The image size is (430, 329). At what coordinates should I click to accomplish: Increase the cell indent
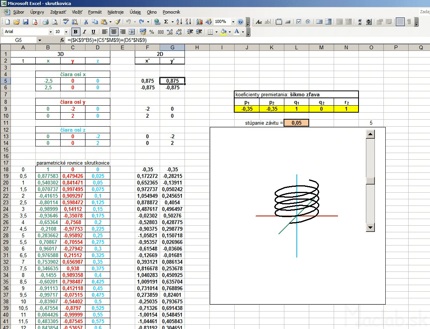(x=199, y=32)
